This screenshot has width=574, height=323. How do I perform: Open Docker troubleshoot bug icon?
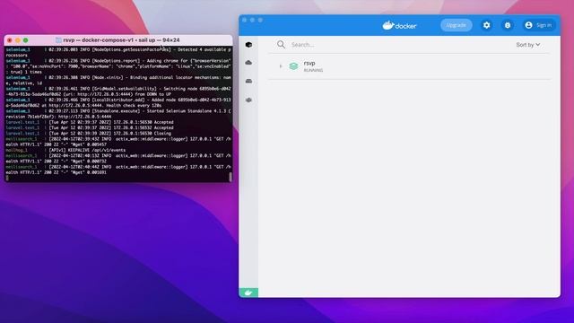tap(508, 25)
